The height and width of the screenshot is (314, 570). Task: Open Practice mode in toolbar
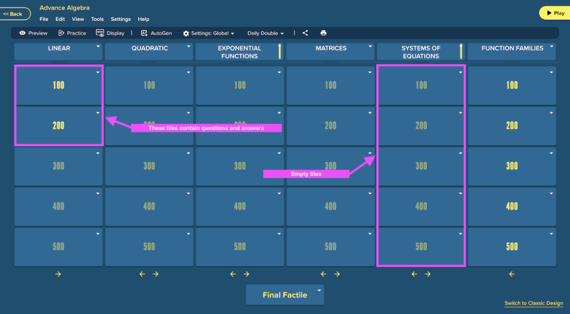point(72,33)
